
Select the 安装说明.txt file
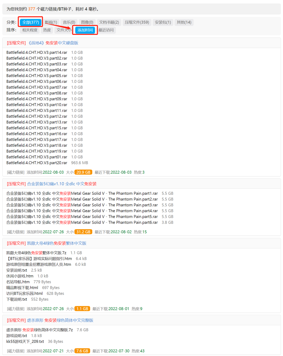click(x=17, y=270)
